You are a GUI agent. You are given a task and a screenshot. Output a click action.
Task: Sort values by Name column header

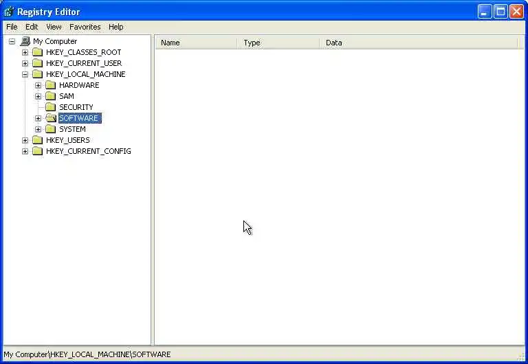(196, 43)
